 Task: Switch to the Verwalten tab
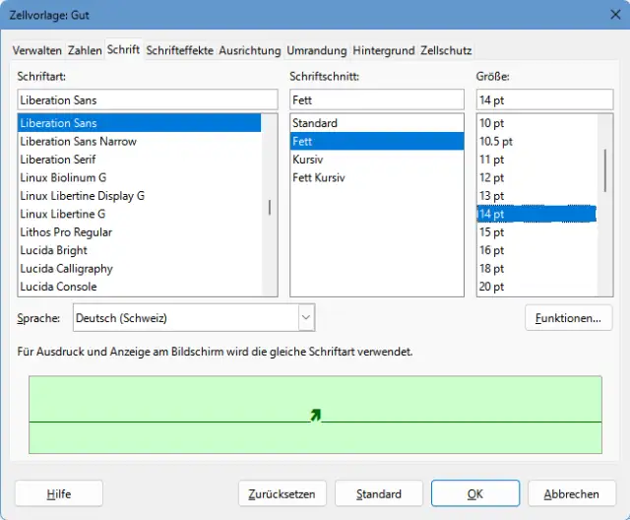click(x=38, y=50)
